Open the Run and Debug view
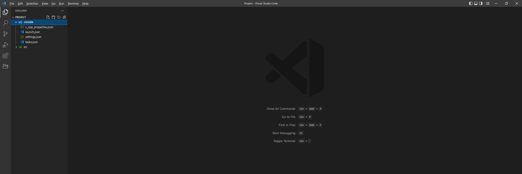Image resolution: width=522 pixels, height=174 pixels. tap(5, 45)
